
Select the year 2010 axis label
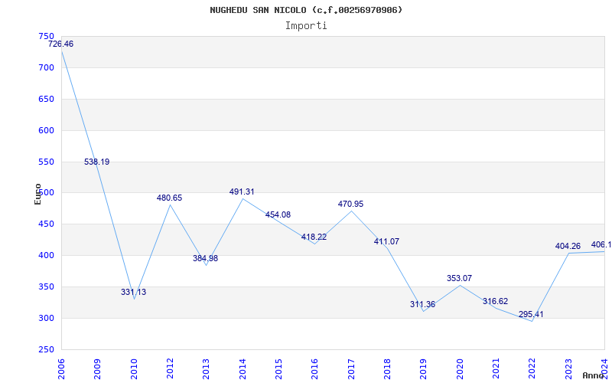134,369
